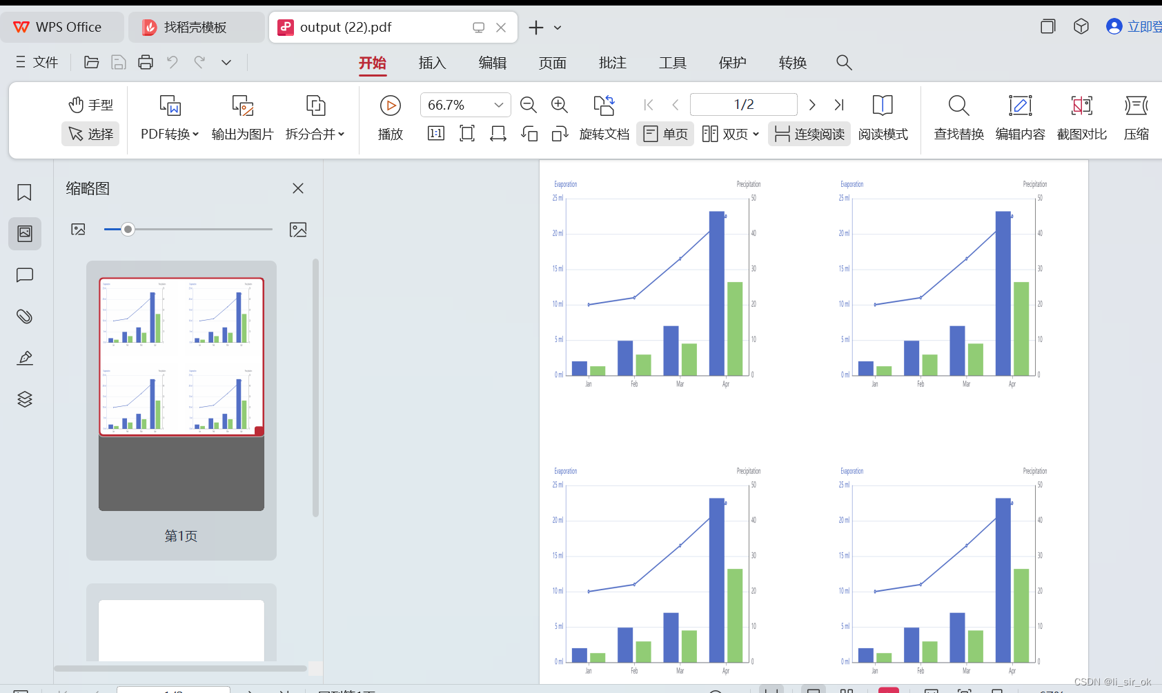Click the print icon
The height and width of the screenshot is (693, 1162).
pyautogui.click(x=145, y=62)
